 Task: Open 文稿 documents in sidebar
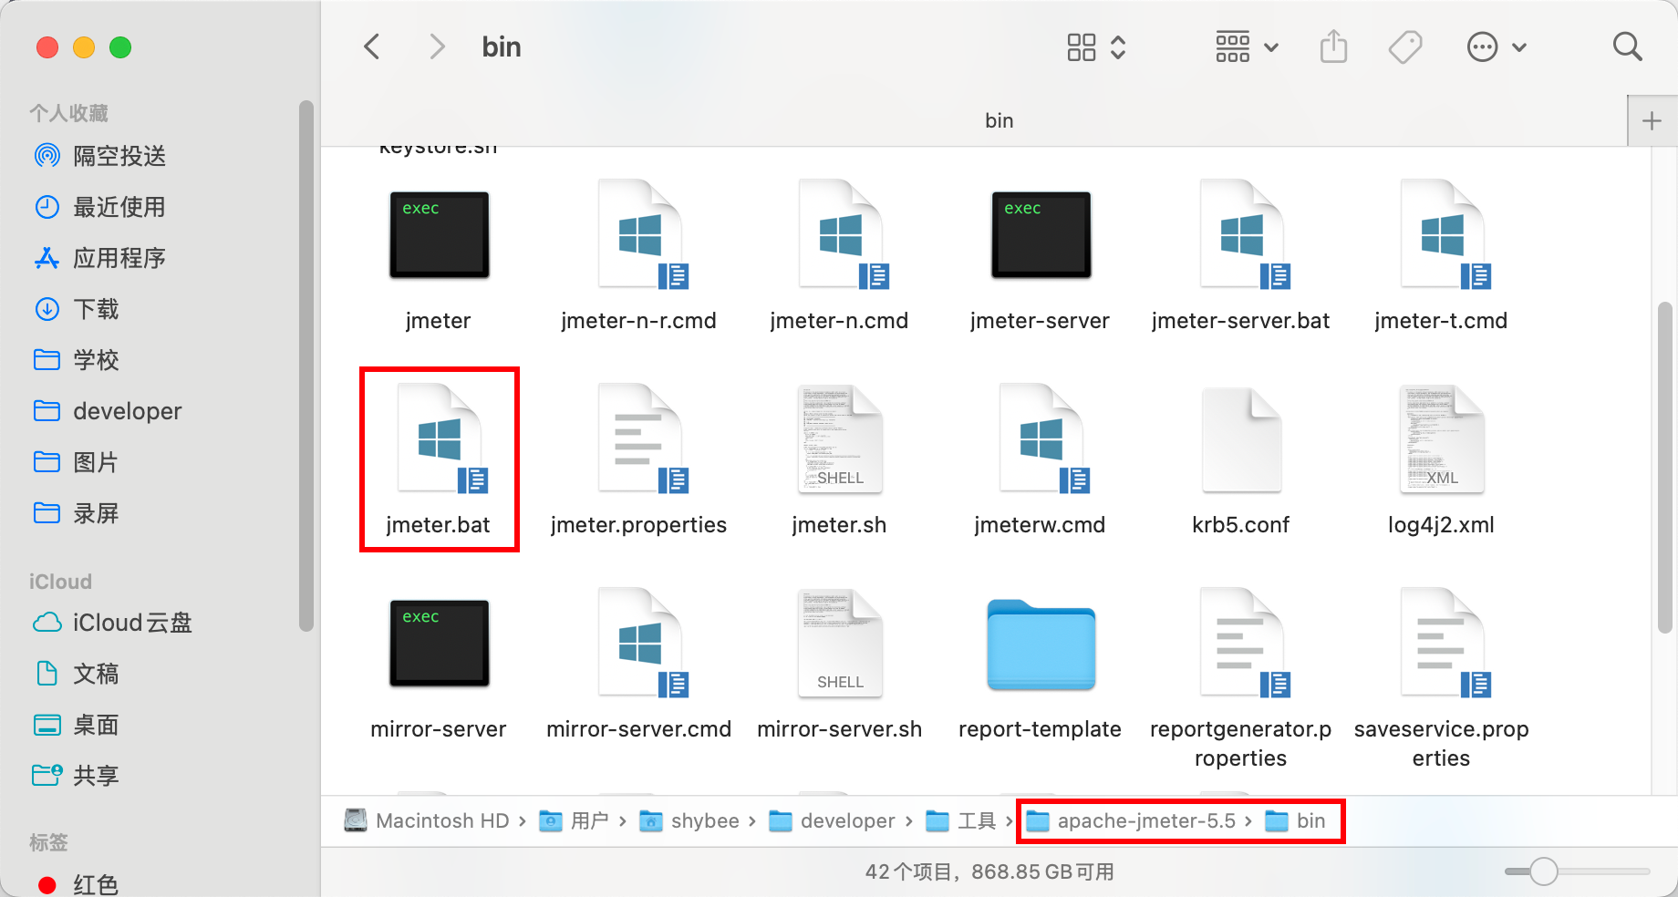pos(77,674)
